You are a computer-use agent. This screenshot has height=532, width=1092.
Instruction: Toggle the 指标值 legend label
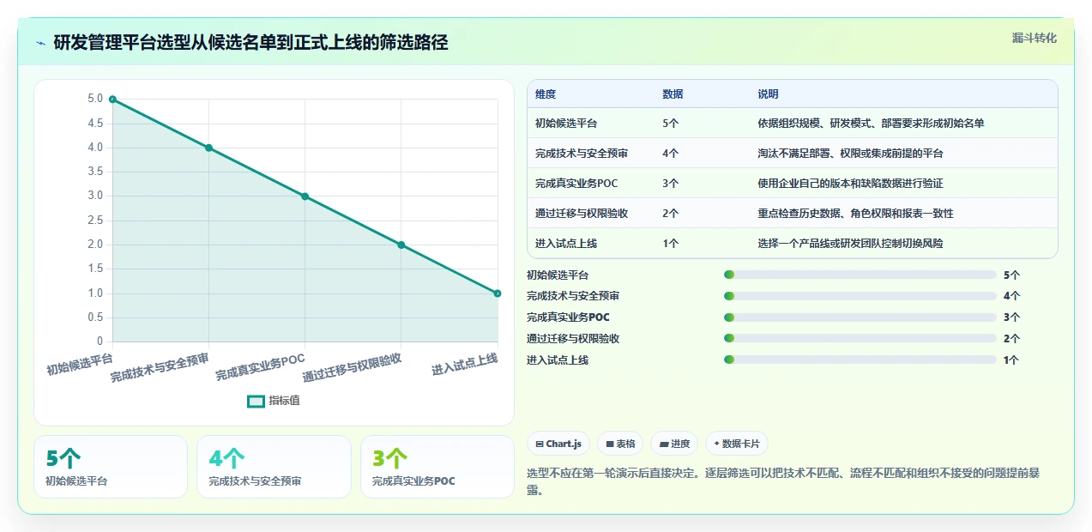[x=284, y=401]
